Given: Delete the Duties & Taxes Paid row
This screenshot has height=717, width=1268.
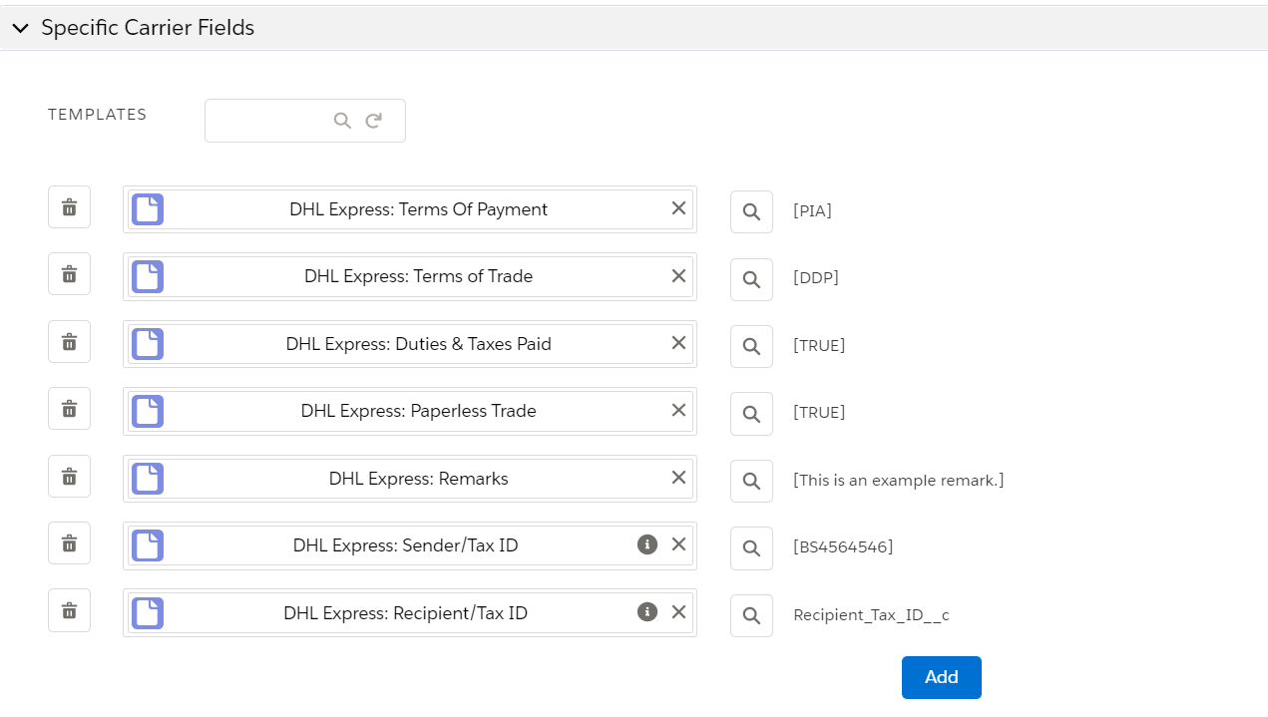Looking at the screenshot, I should 69,342.
